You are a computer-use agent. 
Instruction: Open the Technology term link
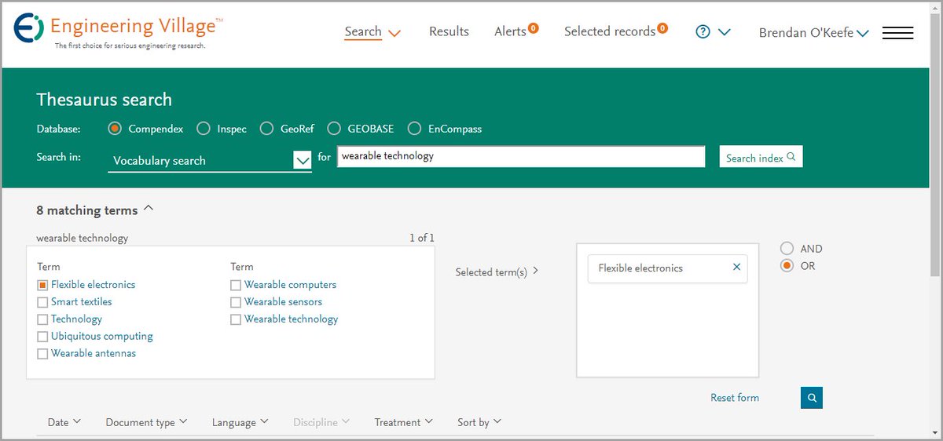[76, 319]
